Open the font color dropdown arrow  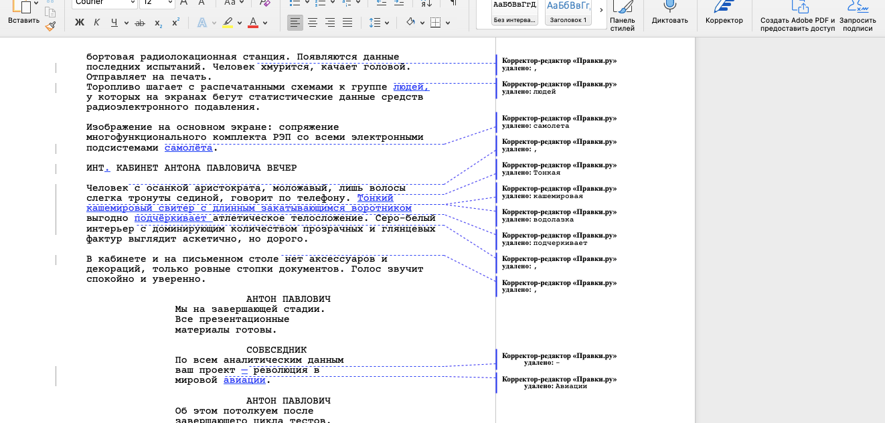click(265, 23)
